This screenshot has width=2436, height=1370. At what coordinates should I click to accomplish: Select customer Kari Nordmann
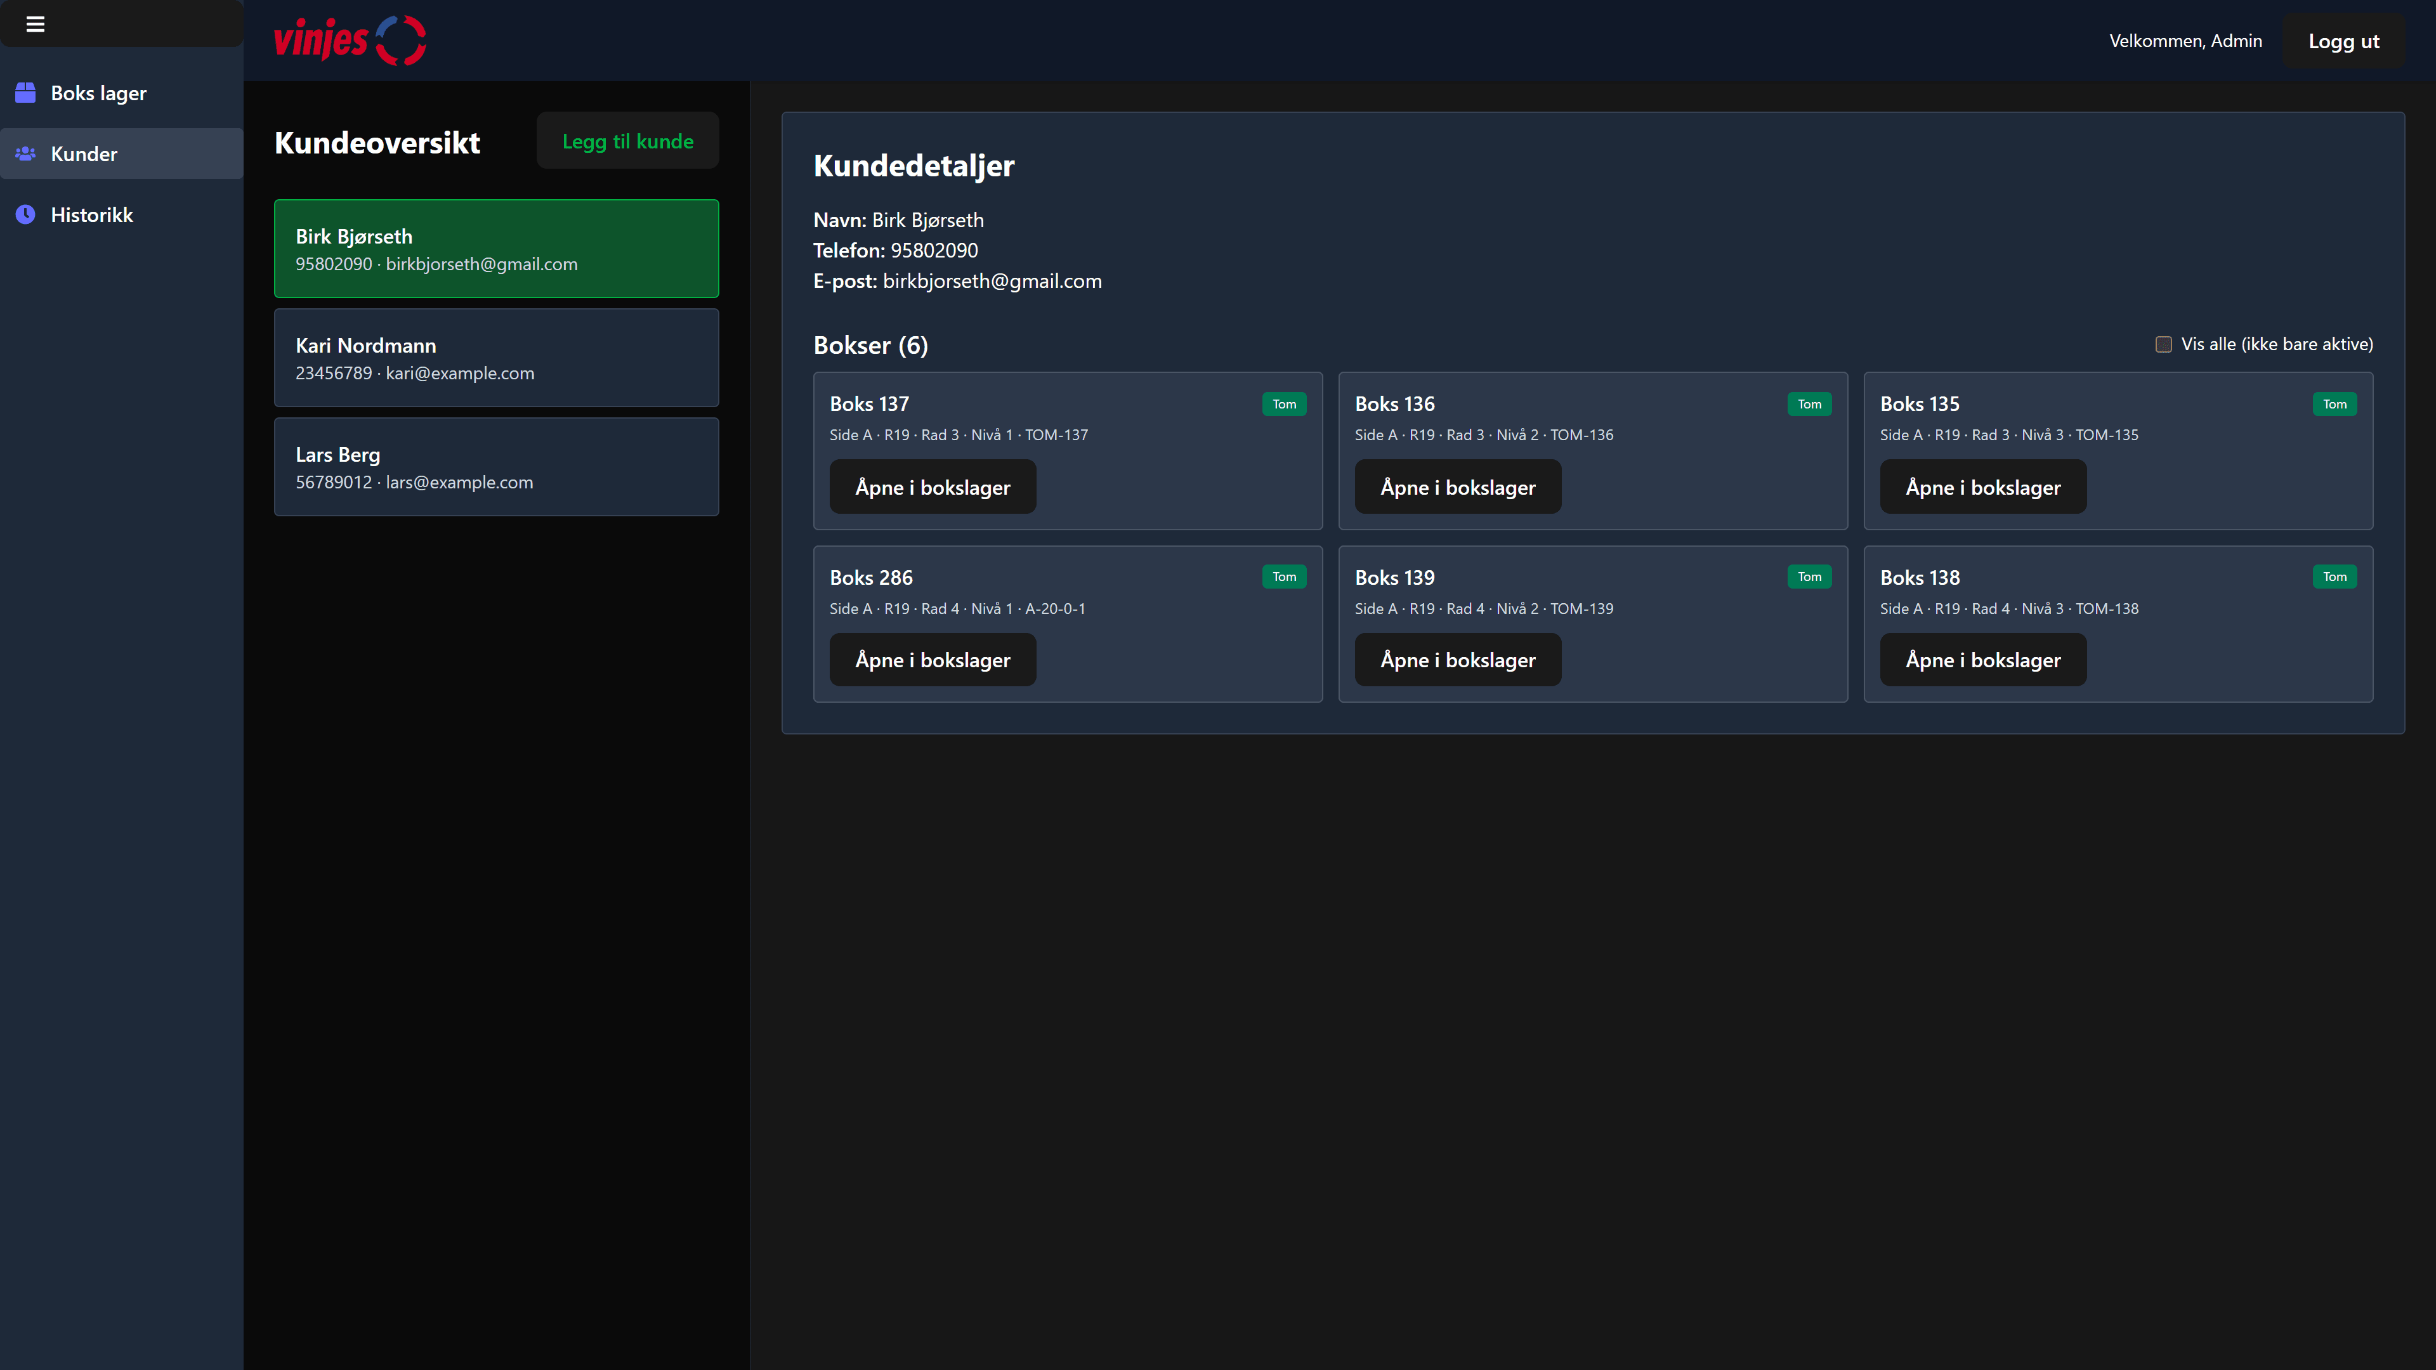(495, 358)
